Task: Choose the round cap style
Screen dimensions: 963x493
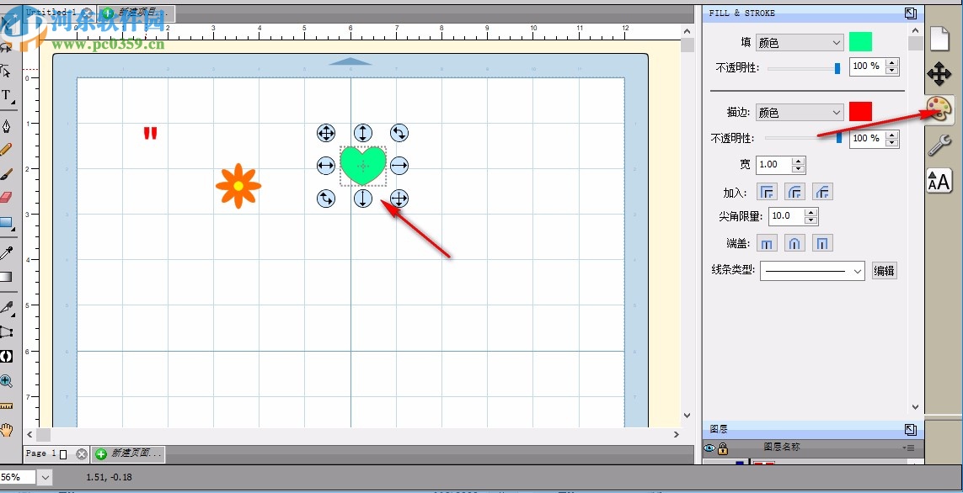Action: point(795,243)
